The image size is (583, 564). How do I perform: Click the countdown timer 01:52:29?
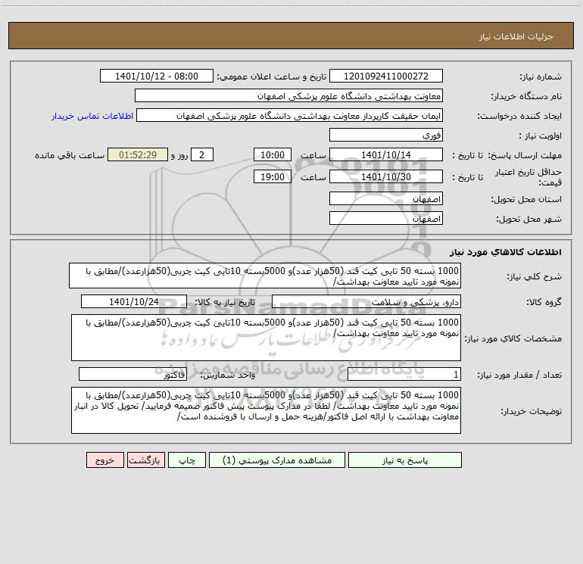tap(138, 154)
